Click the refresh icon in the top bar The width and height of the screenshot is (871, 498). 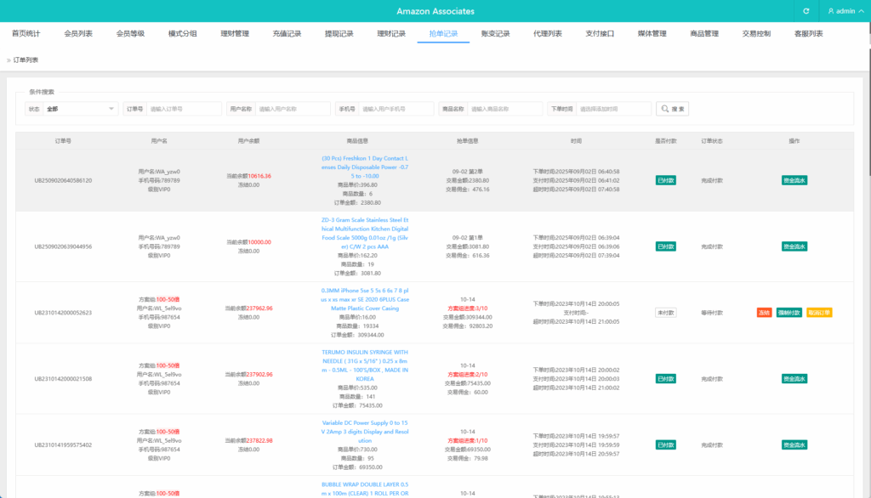tap(806, 11)
